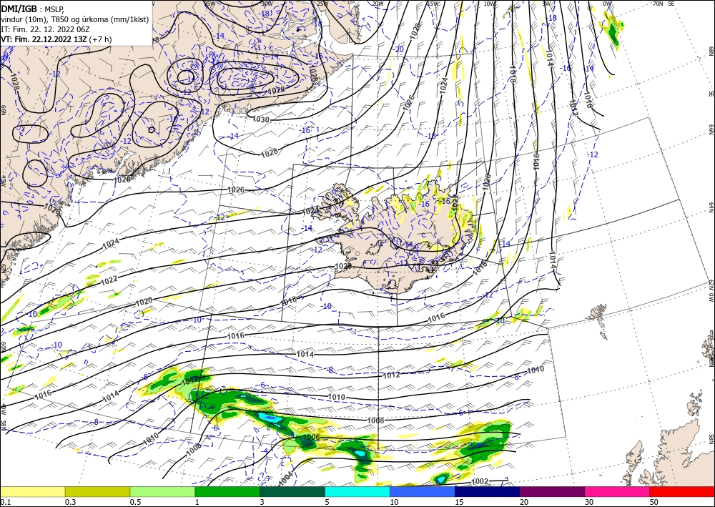
Task: Click the pink 30–50 legend color segment
Action: pos(618,491)
